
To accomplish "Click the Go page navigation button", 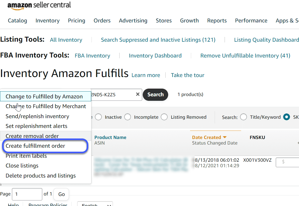I will click(x=61, y=194).
